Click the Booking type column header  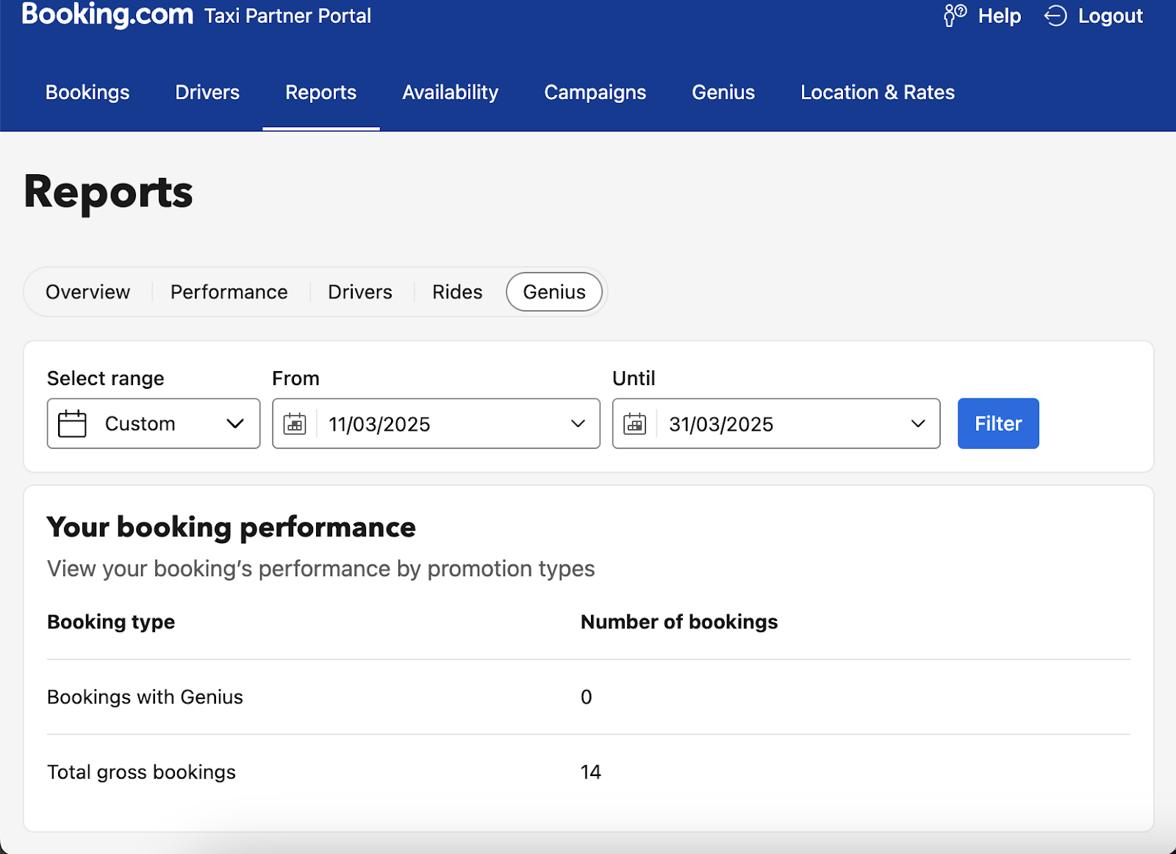[111, 622]
